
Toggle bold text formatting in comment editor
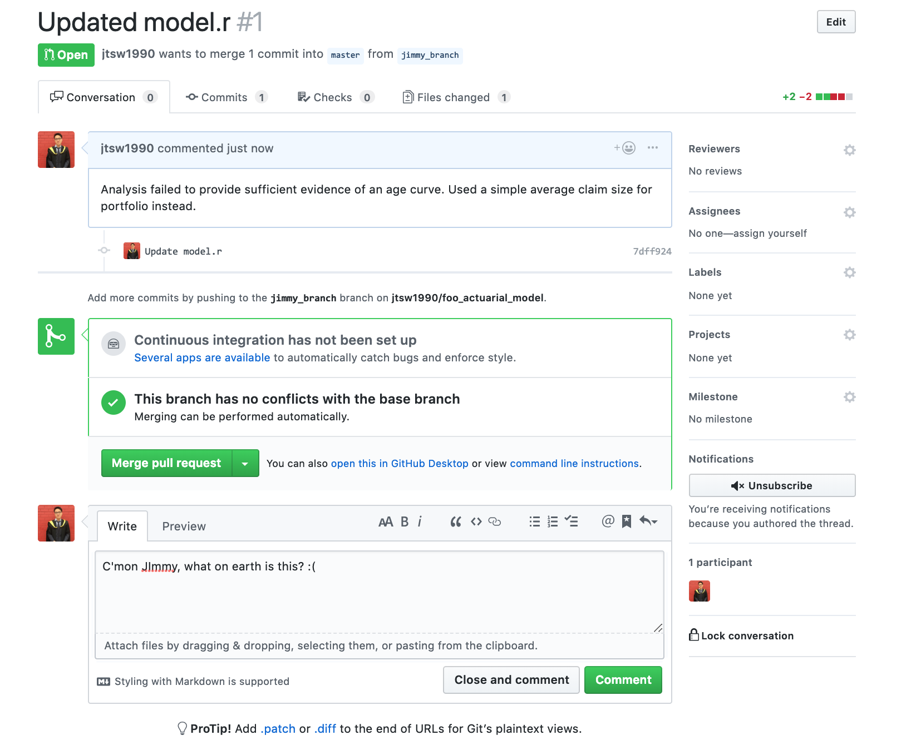pos(405,521)
